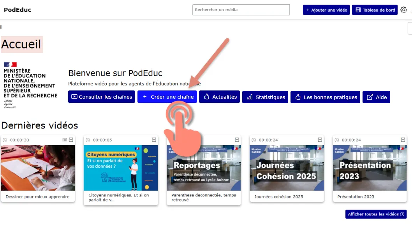The width and height of the screenshot is (412, 231).
Task: Click clock icon on Citoyens numériques card
Action: pos(88,140)
